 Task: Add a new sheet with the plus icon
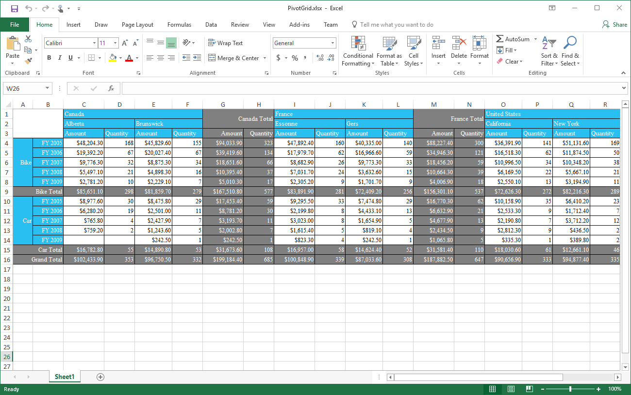tap(100, 377)
